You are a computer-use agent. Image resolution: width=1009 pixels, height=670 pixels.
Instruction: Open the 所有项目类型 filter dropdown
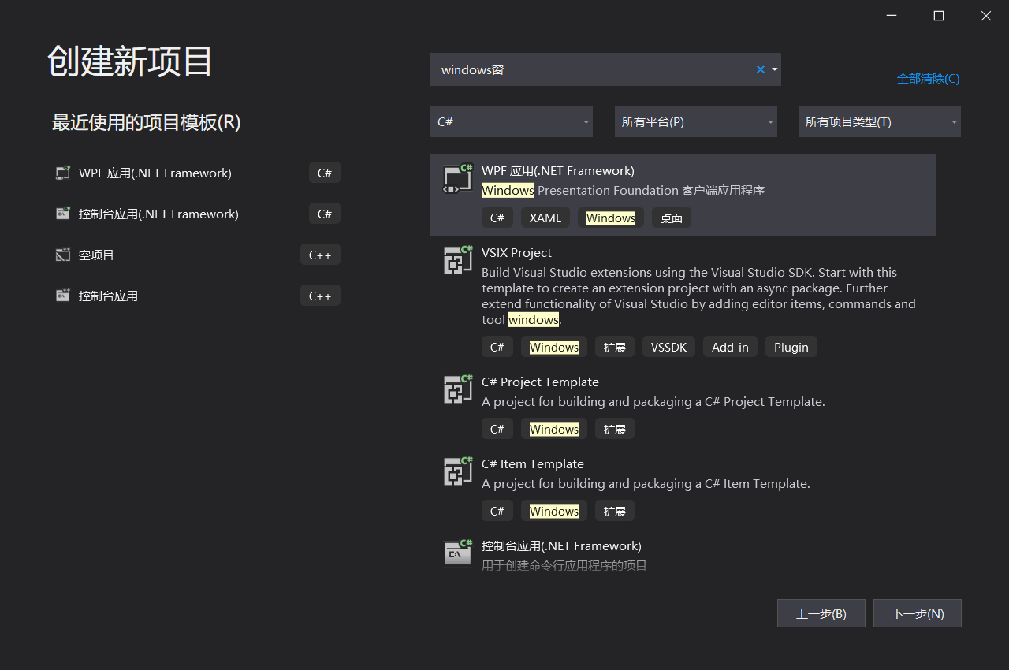tap(880, 122)
